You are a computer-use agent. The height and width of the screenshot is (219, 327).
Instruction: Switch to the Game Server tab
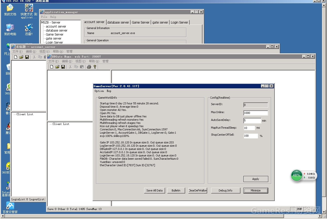[141, 22]
